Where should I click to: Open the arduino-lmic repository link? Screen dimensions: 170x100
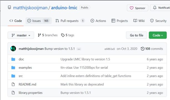[64, 8]
